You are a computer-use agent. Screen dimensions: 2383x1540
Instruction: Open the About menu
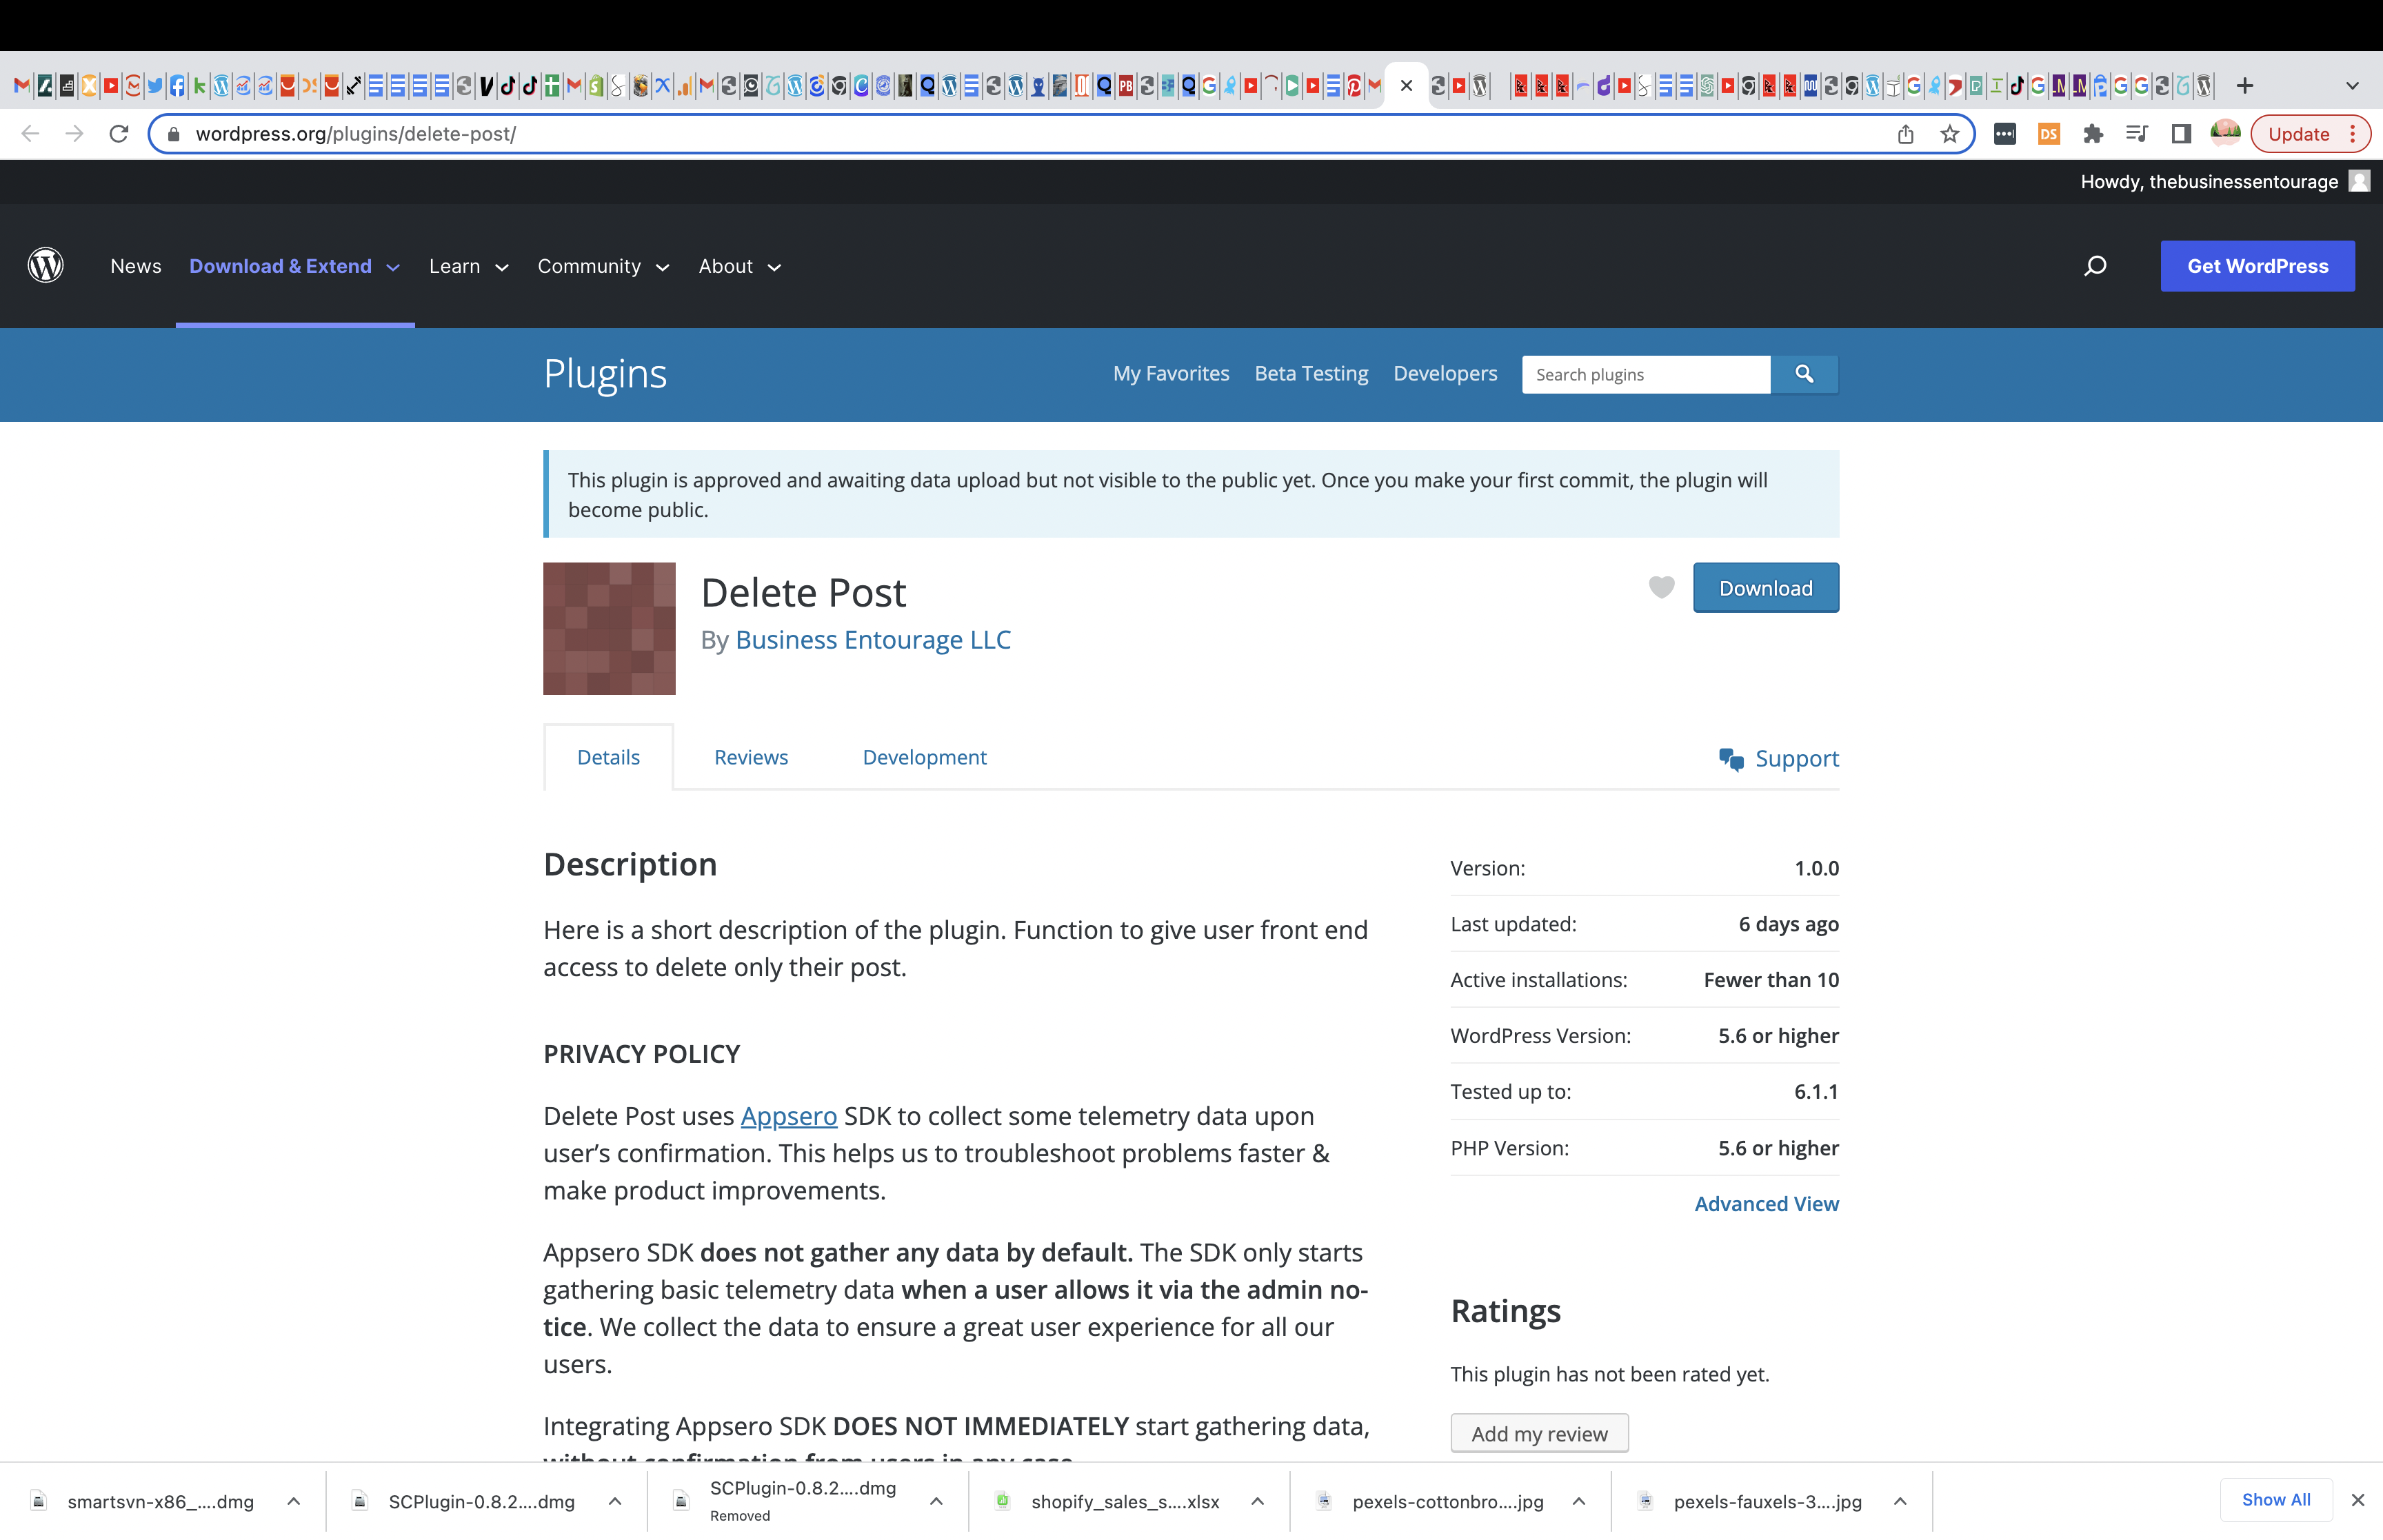[740, 266]
